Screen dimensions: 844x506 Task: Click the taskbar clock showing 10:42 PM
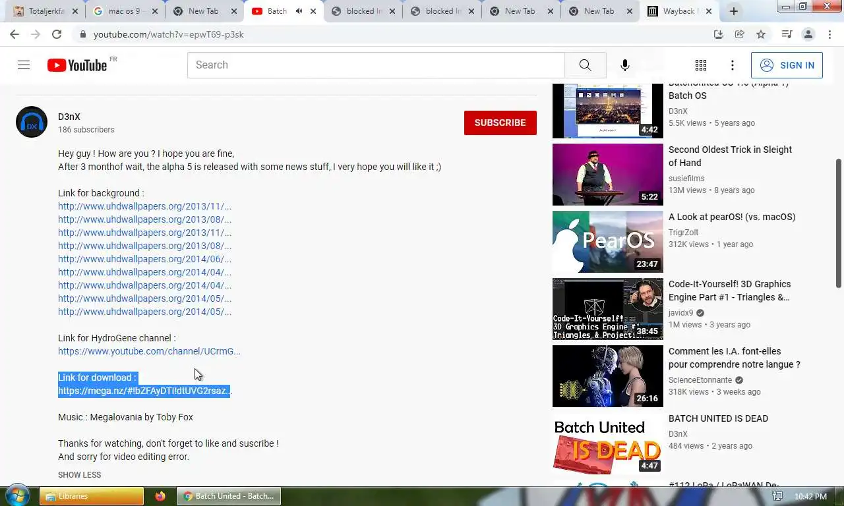pyautogui.click(x=810, y=497)
